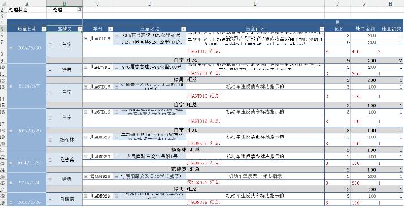Collapse the location item in row 7
Screen dimensions: 404x208
point(117,42)
